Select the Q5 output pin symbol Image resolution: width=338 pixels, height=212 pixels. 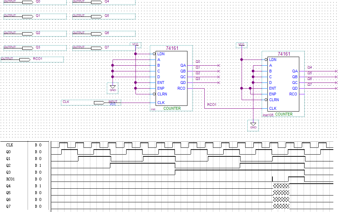(x=104, y=17)
